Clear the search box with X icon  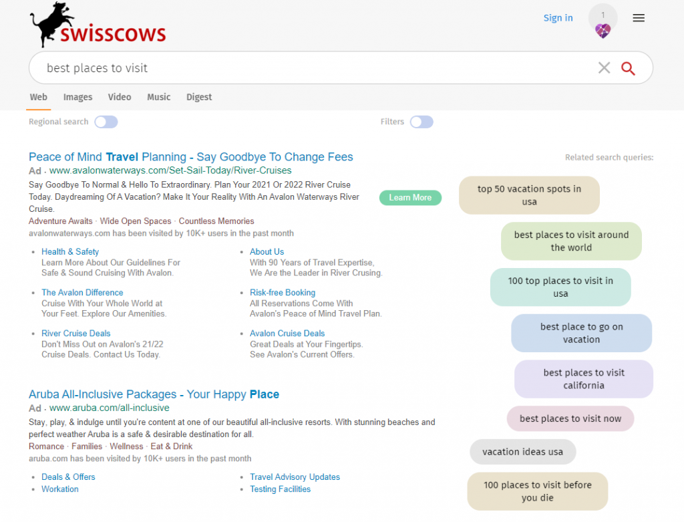604,68
